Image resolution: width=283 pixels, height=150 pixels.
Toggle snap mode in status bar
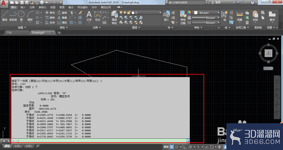pos(177,147)
